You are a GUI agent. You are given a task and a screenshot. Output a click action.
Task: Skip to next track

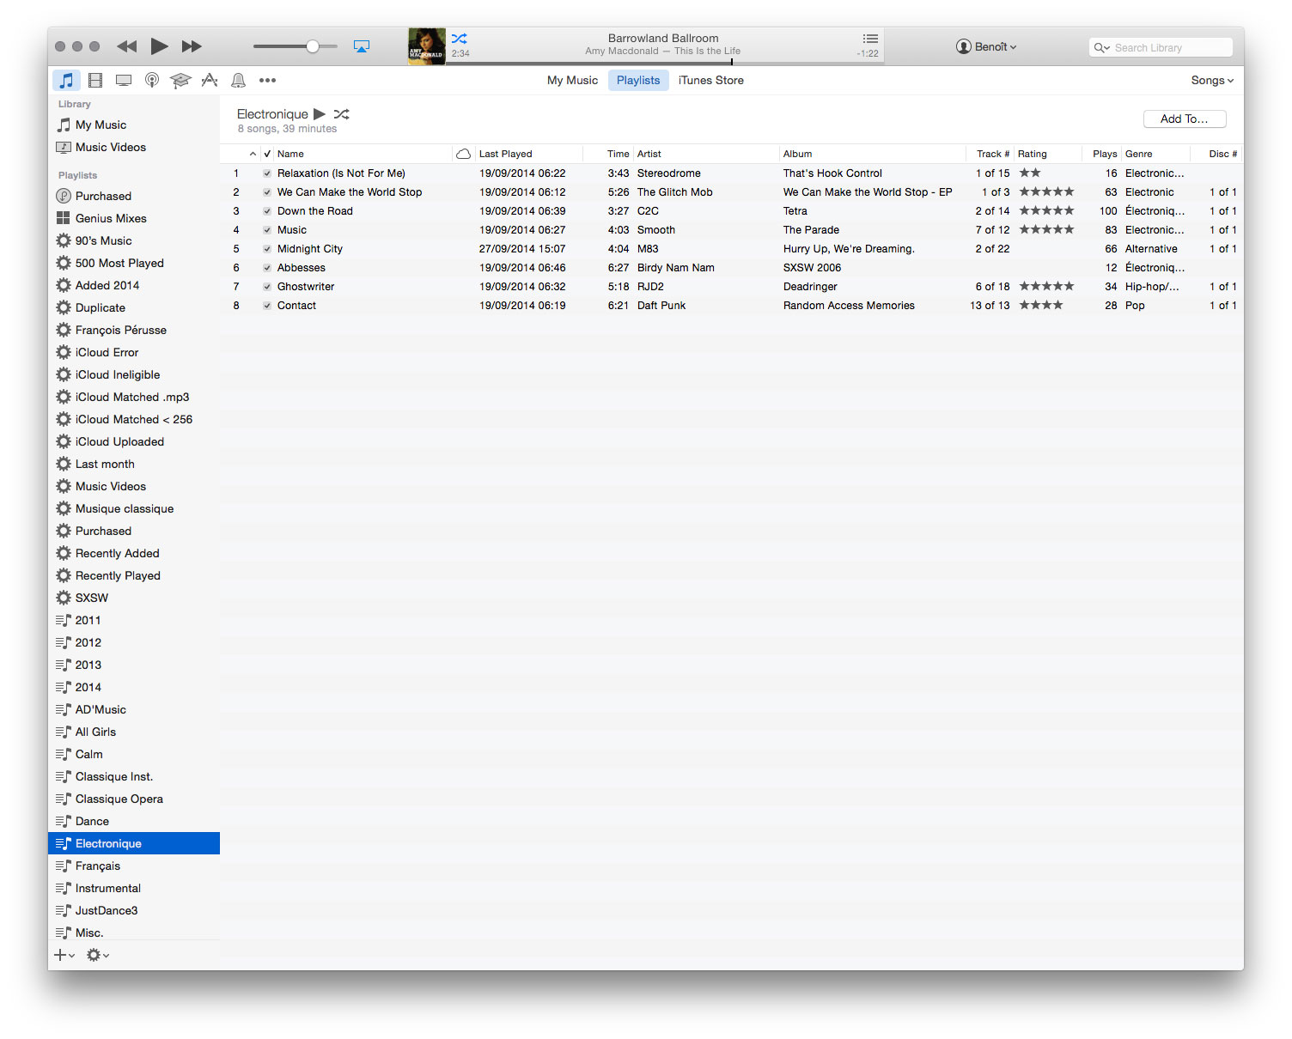(x=192, y=46)
